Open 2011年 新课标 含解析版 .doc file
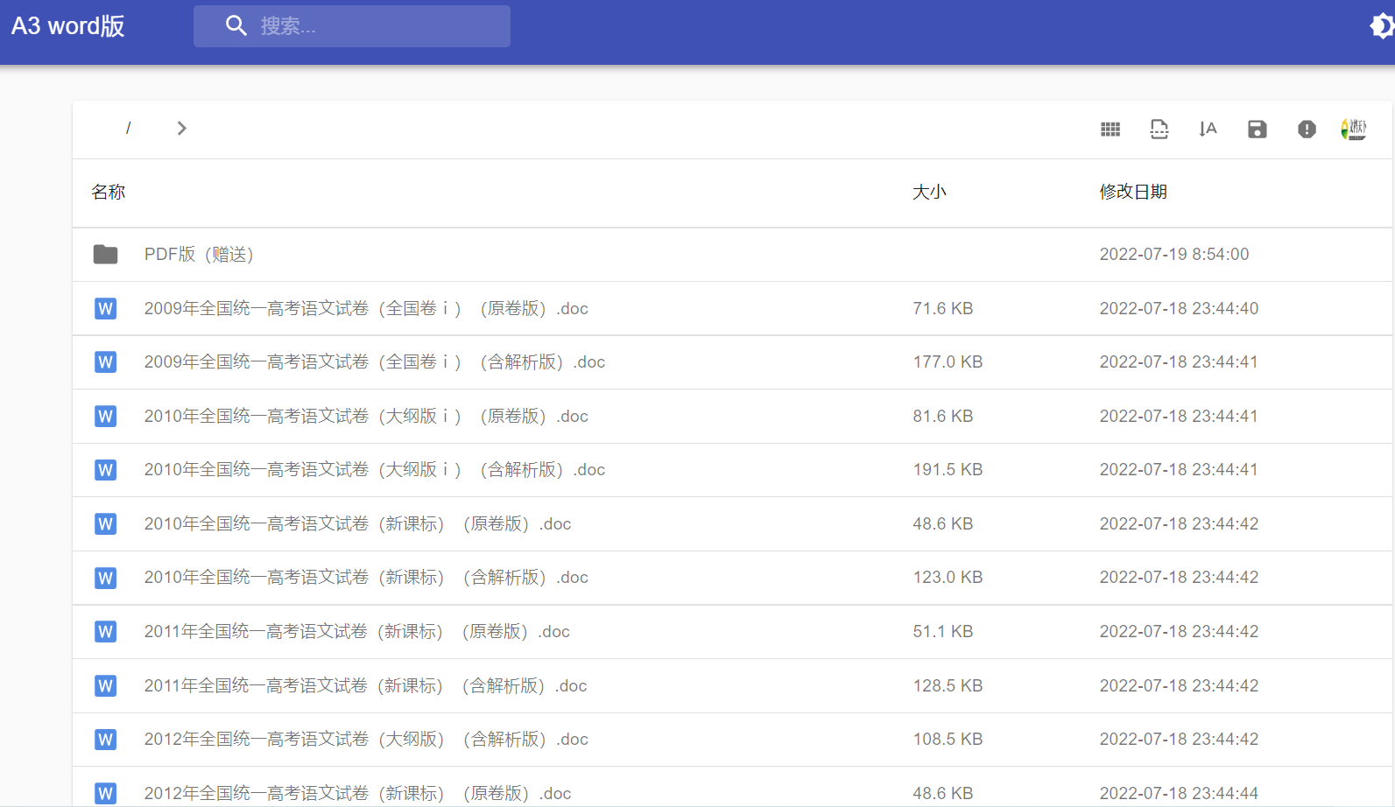Image resolution: width=1395 pixels, height=807 pixels. pos(365,686)
